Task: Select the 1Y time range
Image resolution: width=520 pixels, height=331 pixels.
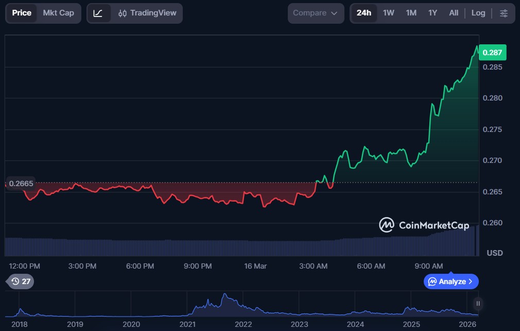Action: [432, 13]
